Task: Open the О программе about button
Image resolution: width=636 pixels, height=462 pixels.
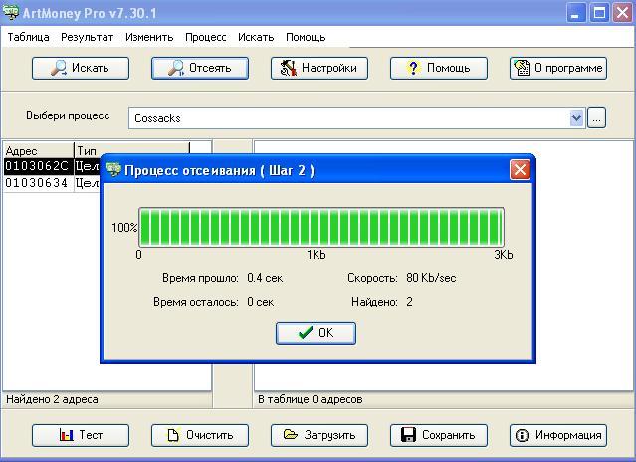Action: click(558, 68)
